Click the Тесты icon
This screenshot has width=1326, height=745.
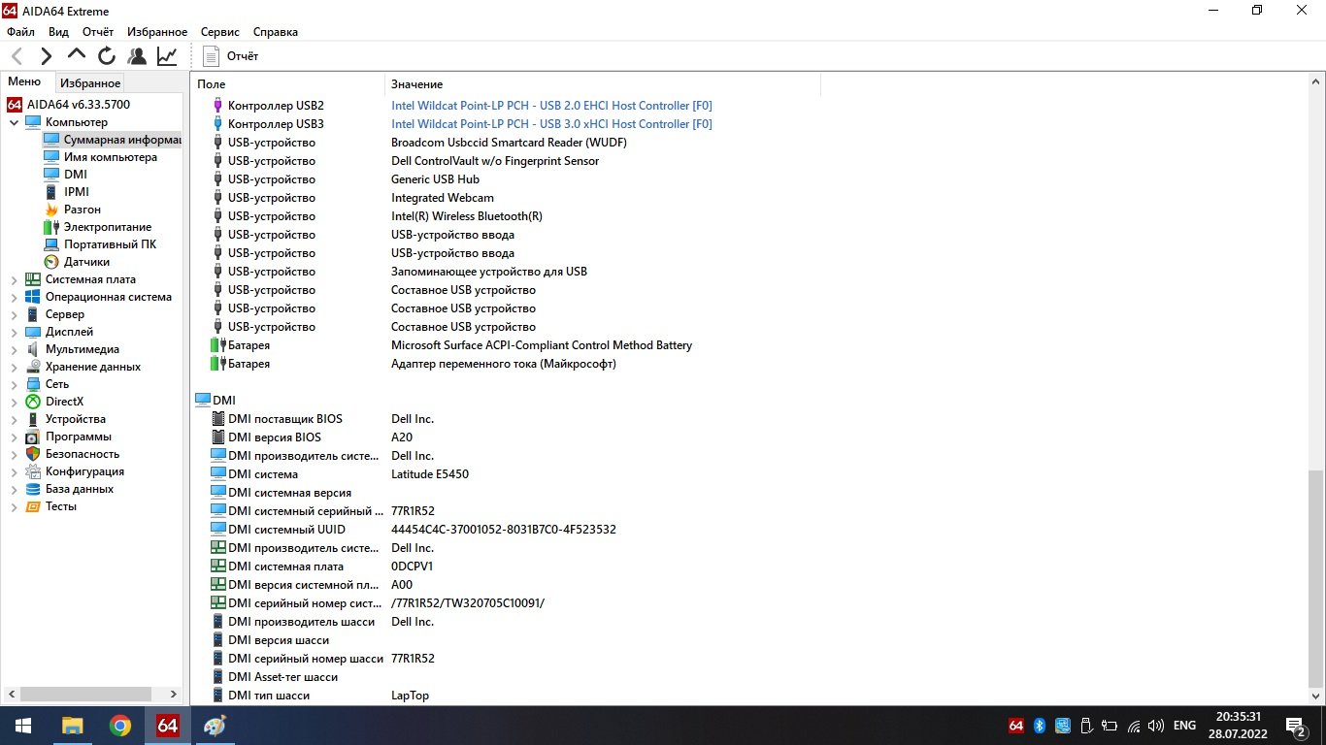coord(33,506)
